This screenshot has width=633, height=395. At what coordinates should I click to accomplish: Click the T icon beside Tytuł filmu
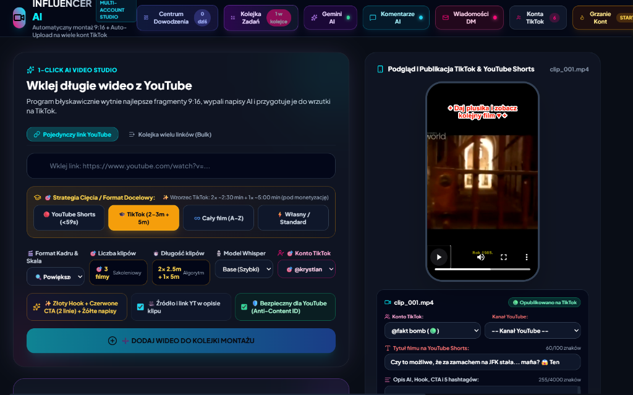point(388,348)
